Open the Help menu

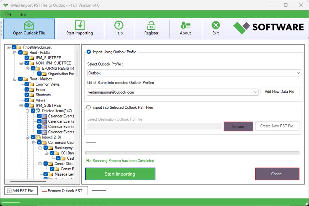22,14
